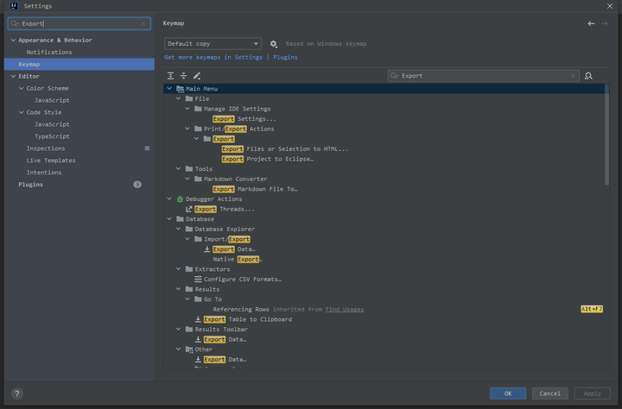Click the pencil Edit Shortcut icon
Viewport: 622px width, 409px height.
tap(196, 76)
